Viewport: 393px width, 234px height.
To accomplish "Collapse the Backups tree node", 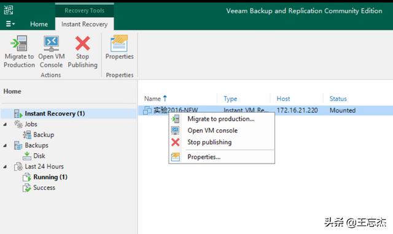I will click(x=5, y=146).
